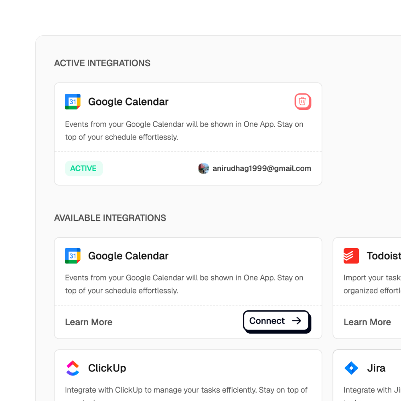Click Google Calendar logo in the active integration card
Screen dimensions: 401x401
(73, 102)
